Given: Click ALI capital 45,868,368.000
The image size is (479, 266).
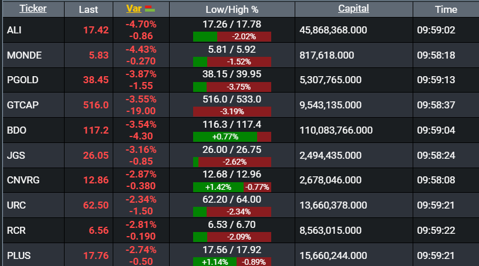Looking at the screenshot, I should pyautogui.click(x=333, y=30).
